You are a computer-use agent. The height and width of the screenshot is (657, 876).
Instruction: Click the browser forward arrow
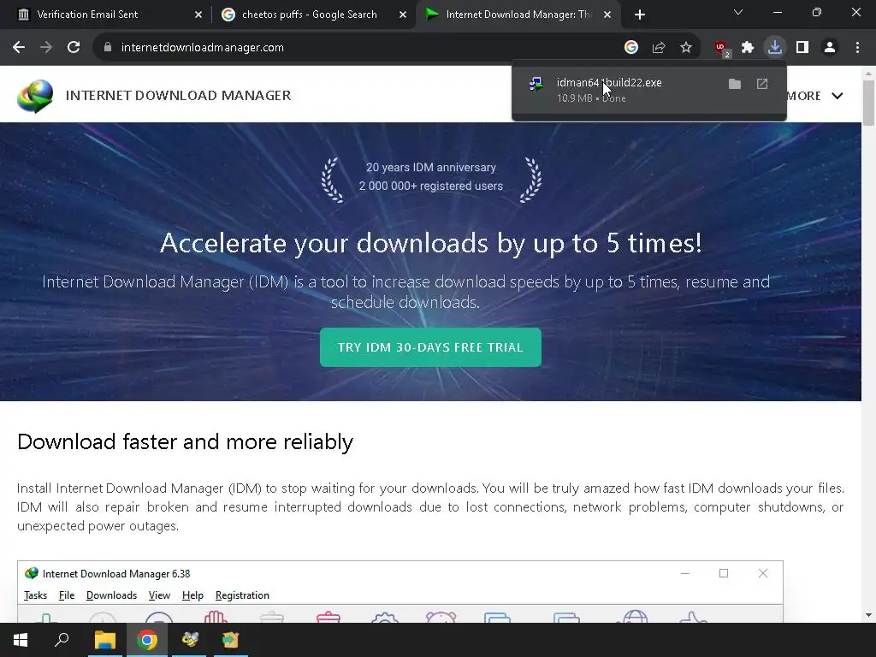46,48
